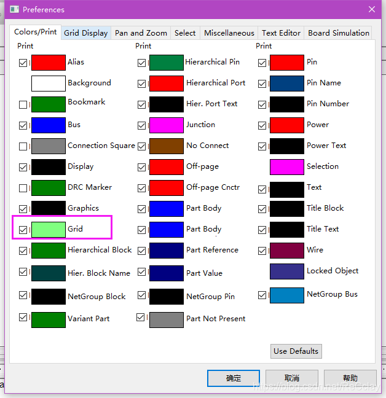Enable the Bookmark print checkbox

pos(23,104)
